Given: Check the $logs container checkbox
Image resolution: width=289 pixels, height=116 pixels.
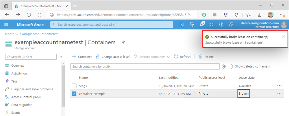Looking at the screenshot, I should [74, 86].
